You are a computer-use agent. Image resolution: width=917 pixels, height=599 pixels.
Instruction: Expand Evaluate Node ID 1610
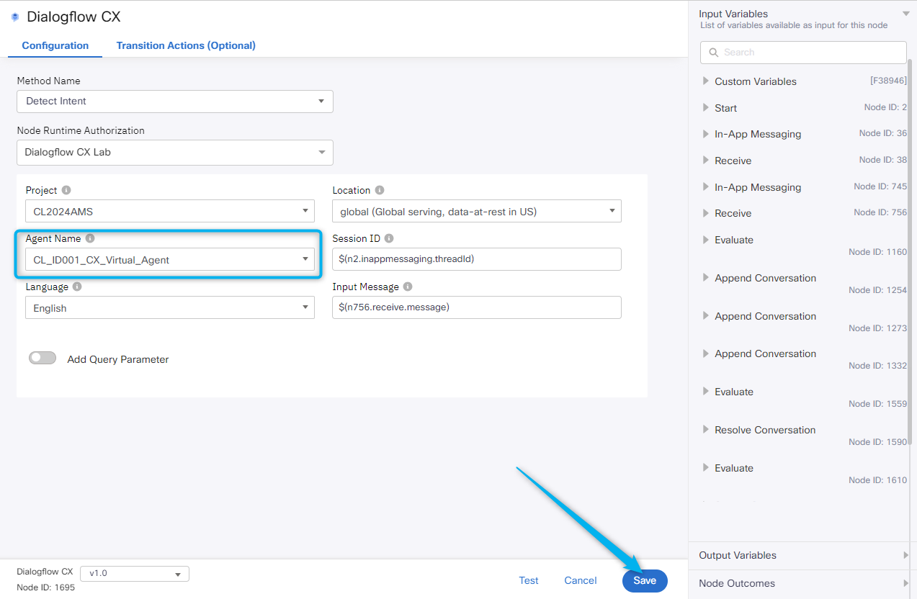[x=706, y=467]
